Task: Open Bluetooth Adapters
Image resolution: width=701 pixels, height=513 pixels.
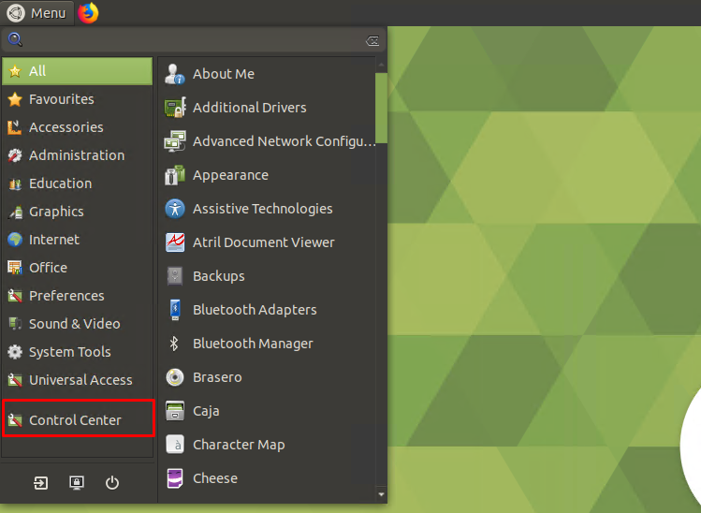Action: point(267,310)
